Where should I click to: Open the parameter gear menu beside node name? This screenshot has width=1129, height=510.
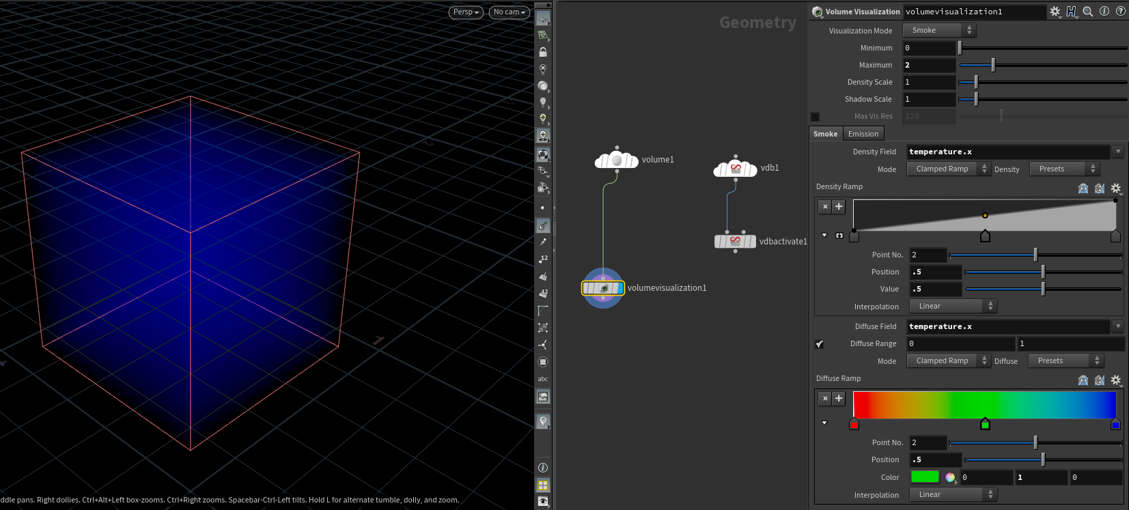pos(1055,12)
